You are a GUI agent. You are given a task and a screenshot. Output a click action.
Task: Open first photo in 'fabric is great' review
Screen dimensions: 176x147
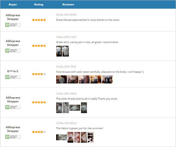61,137
